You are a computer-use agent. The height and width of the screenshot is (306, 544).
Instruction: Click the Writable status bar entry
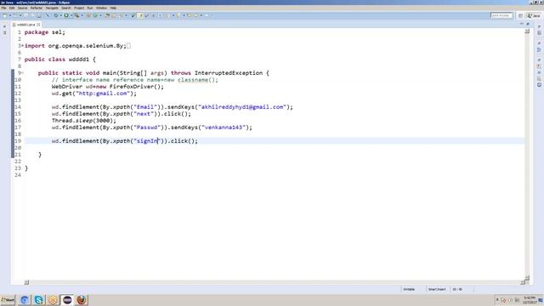[x=409, y=289]
